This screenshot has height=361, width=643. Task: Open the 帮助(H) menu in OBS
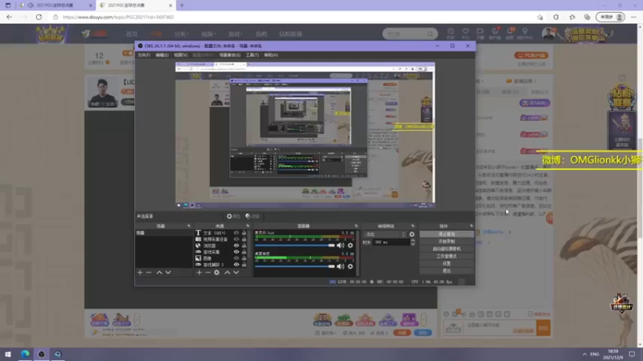coord(271,55)
